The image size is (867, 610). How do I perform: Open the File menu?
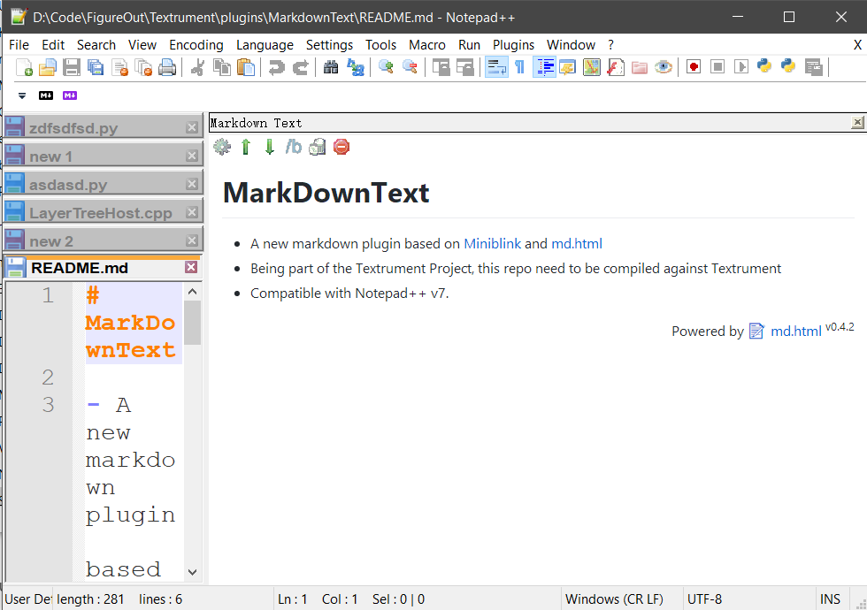(x=19, y=45)
